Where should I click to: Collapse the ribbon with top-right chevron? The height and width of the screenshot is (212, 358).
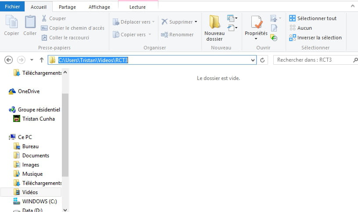353,6
